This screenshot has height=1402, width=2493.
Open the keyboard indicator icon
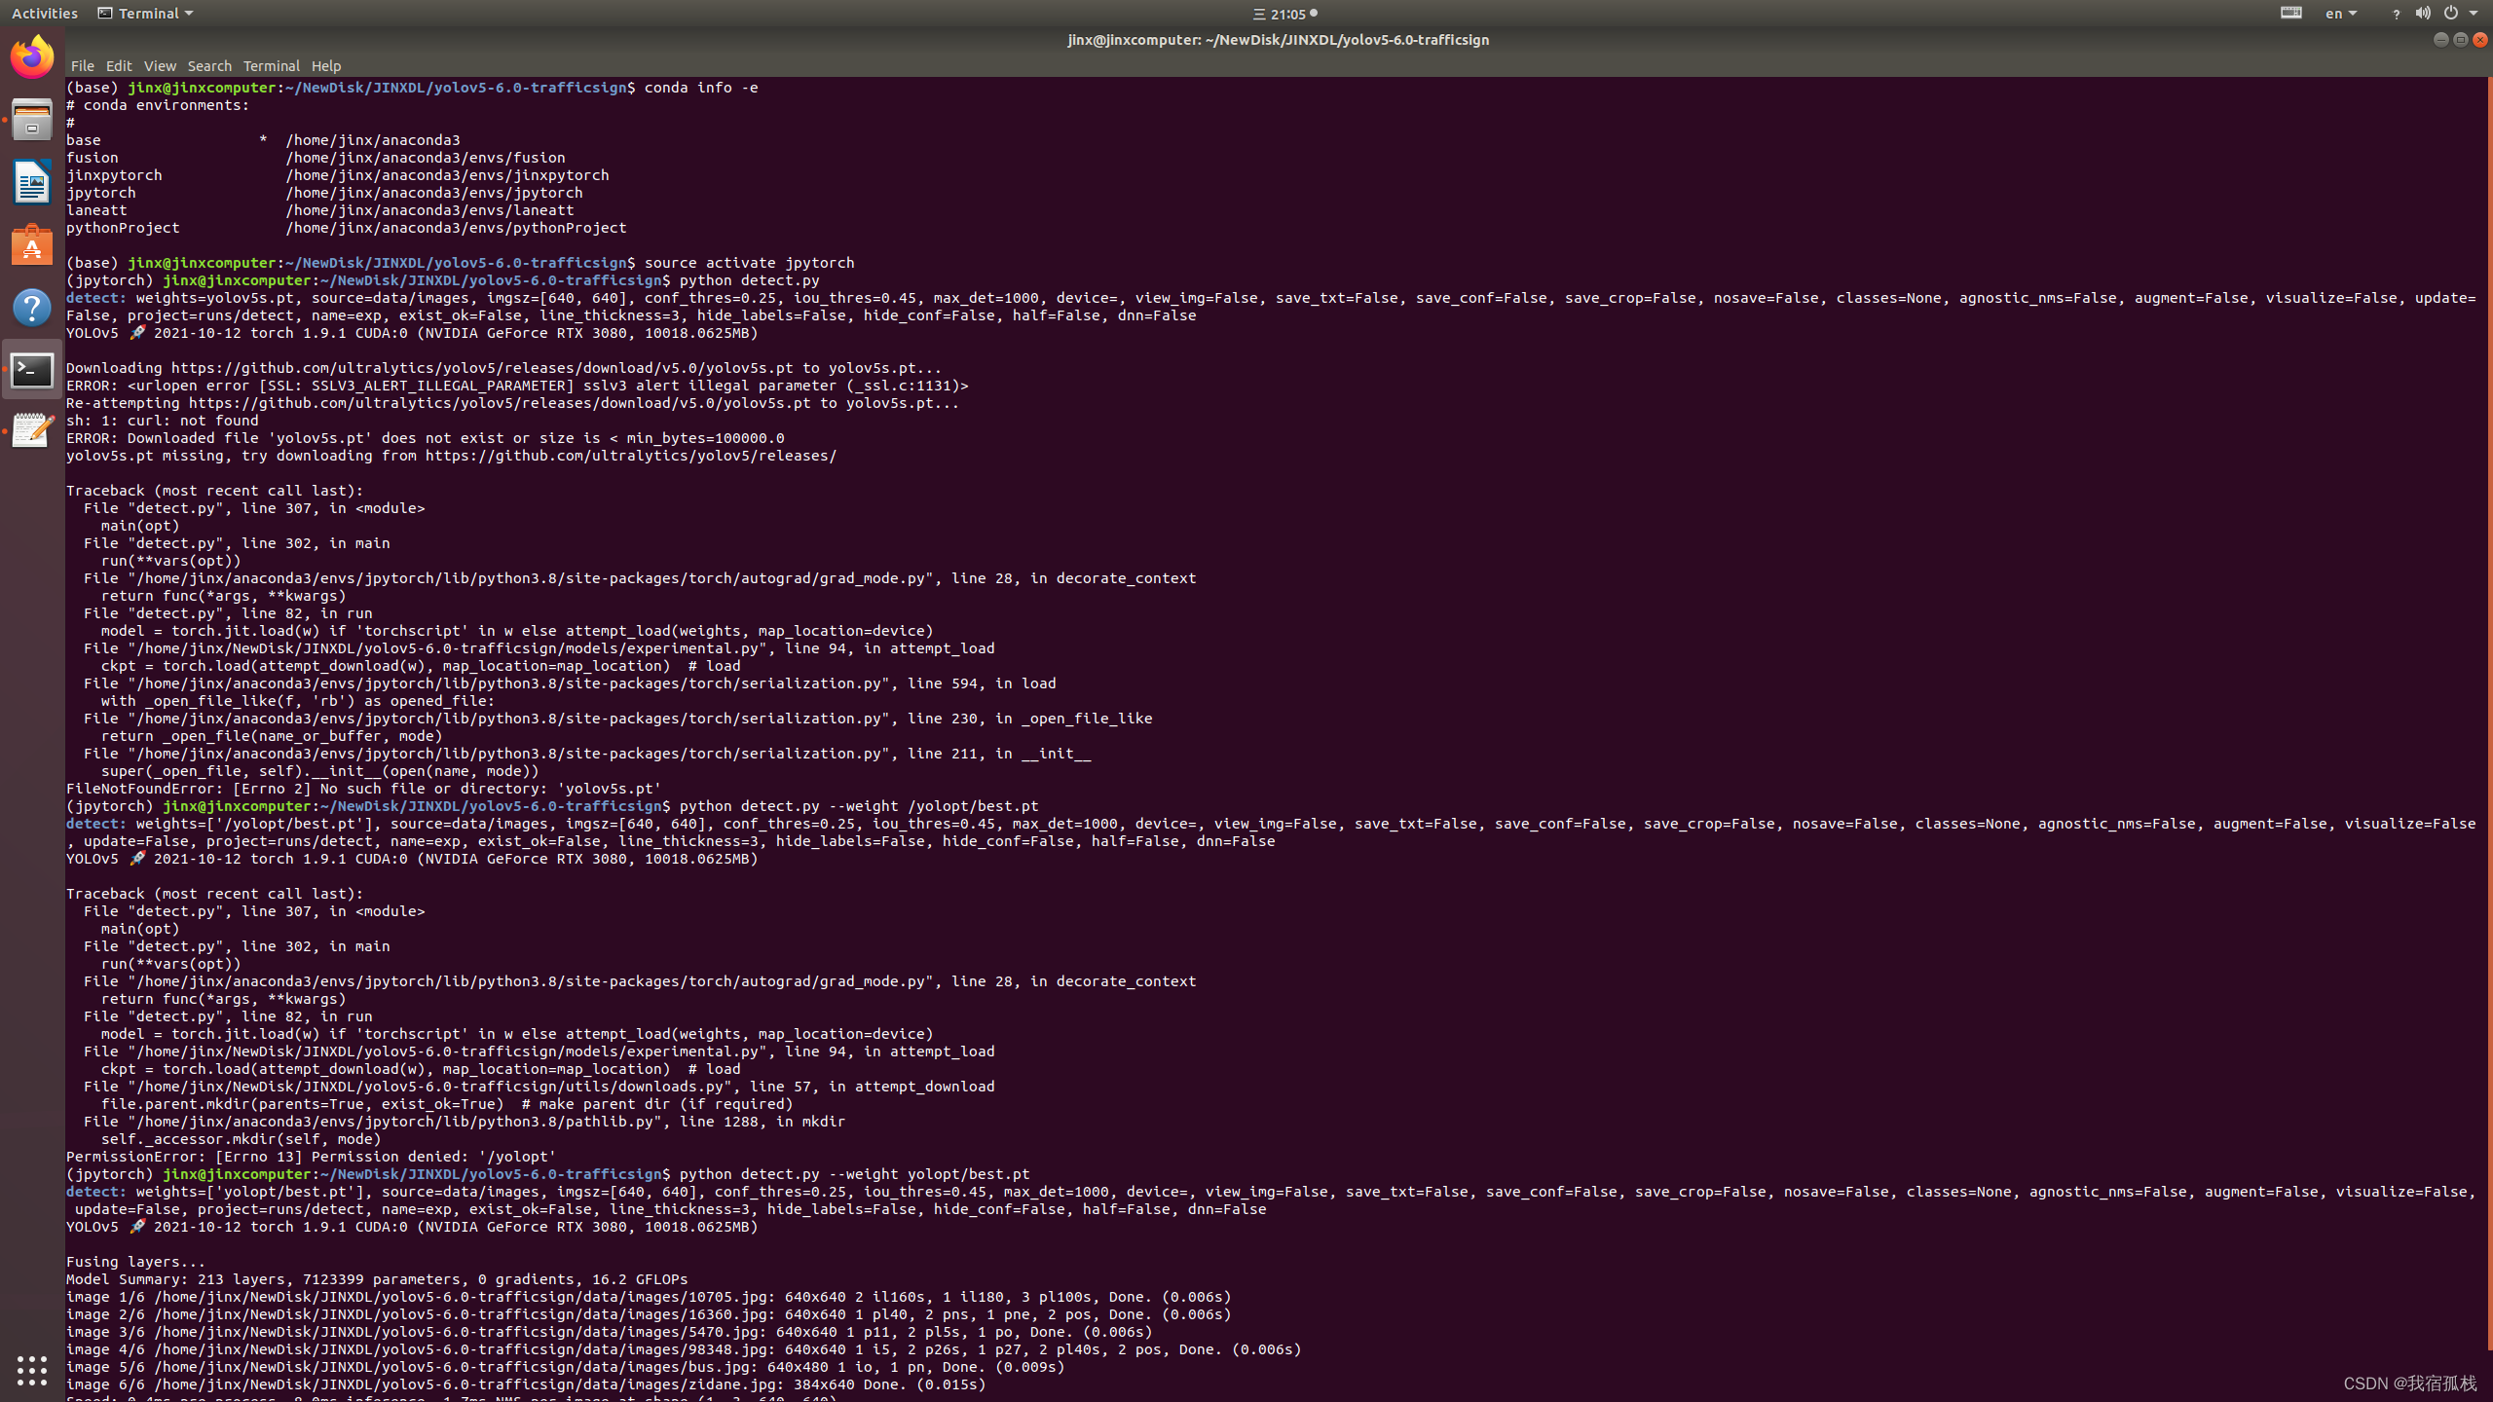click(2291, 14)
